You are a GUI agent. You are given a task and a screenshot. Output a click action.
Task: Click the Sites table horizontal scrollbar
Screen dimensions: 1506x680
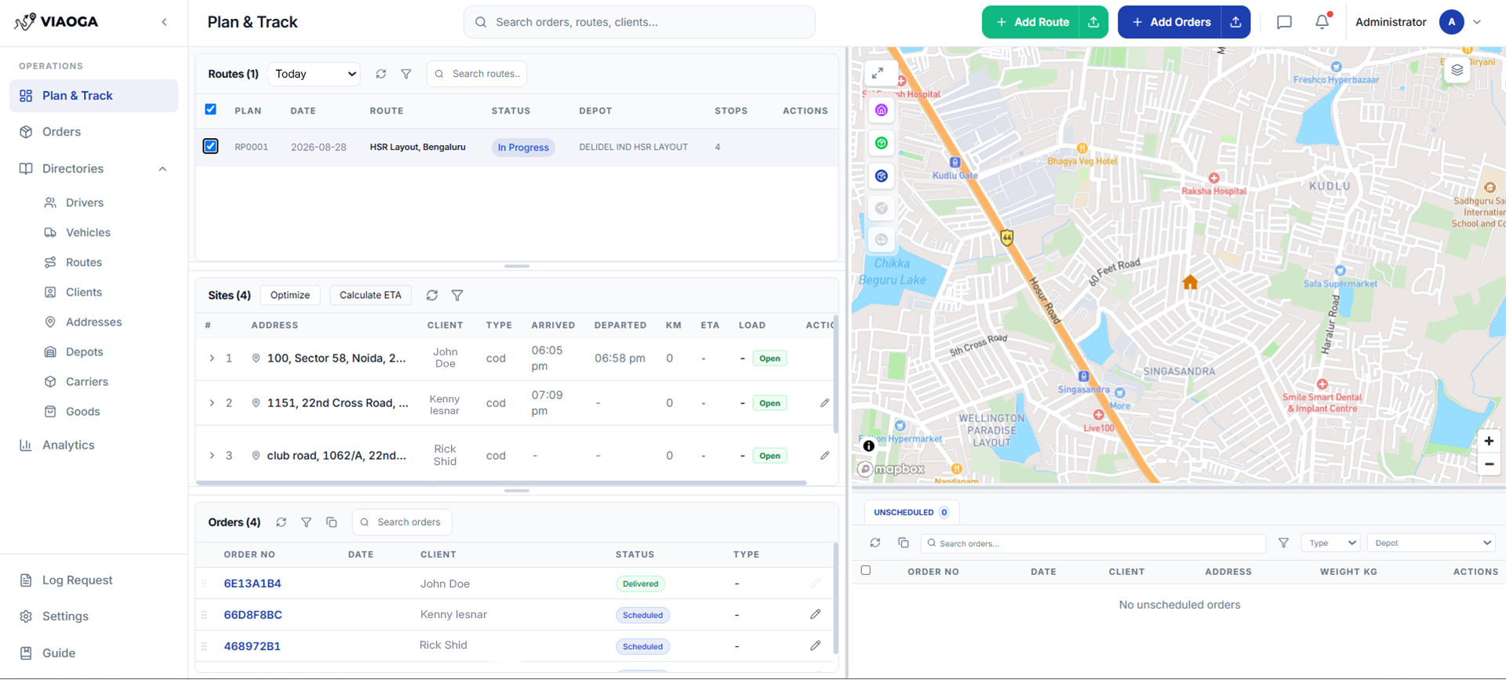502,482
